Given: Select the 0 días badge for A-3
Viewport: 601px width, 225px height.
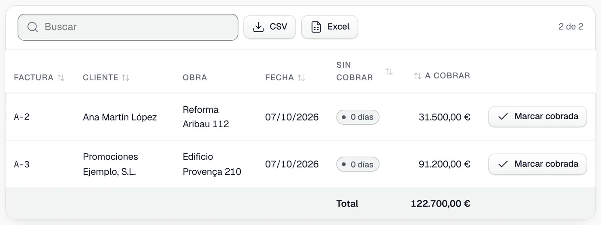Looking at the screenshot, I should tap(358, 164).
